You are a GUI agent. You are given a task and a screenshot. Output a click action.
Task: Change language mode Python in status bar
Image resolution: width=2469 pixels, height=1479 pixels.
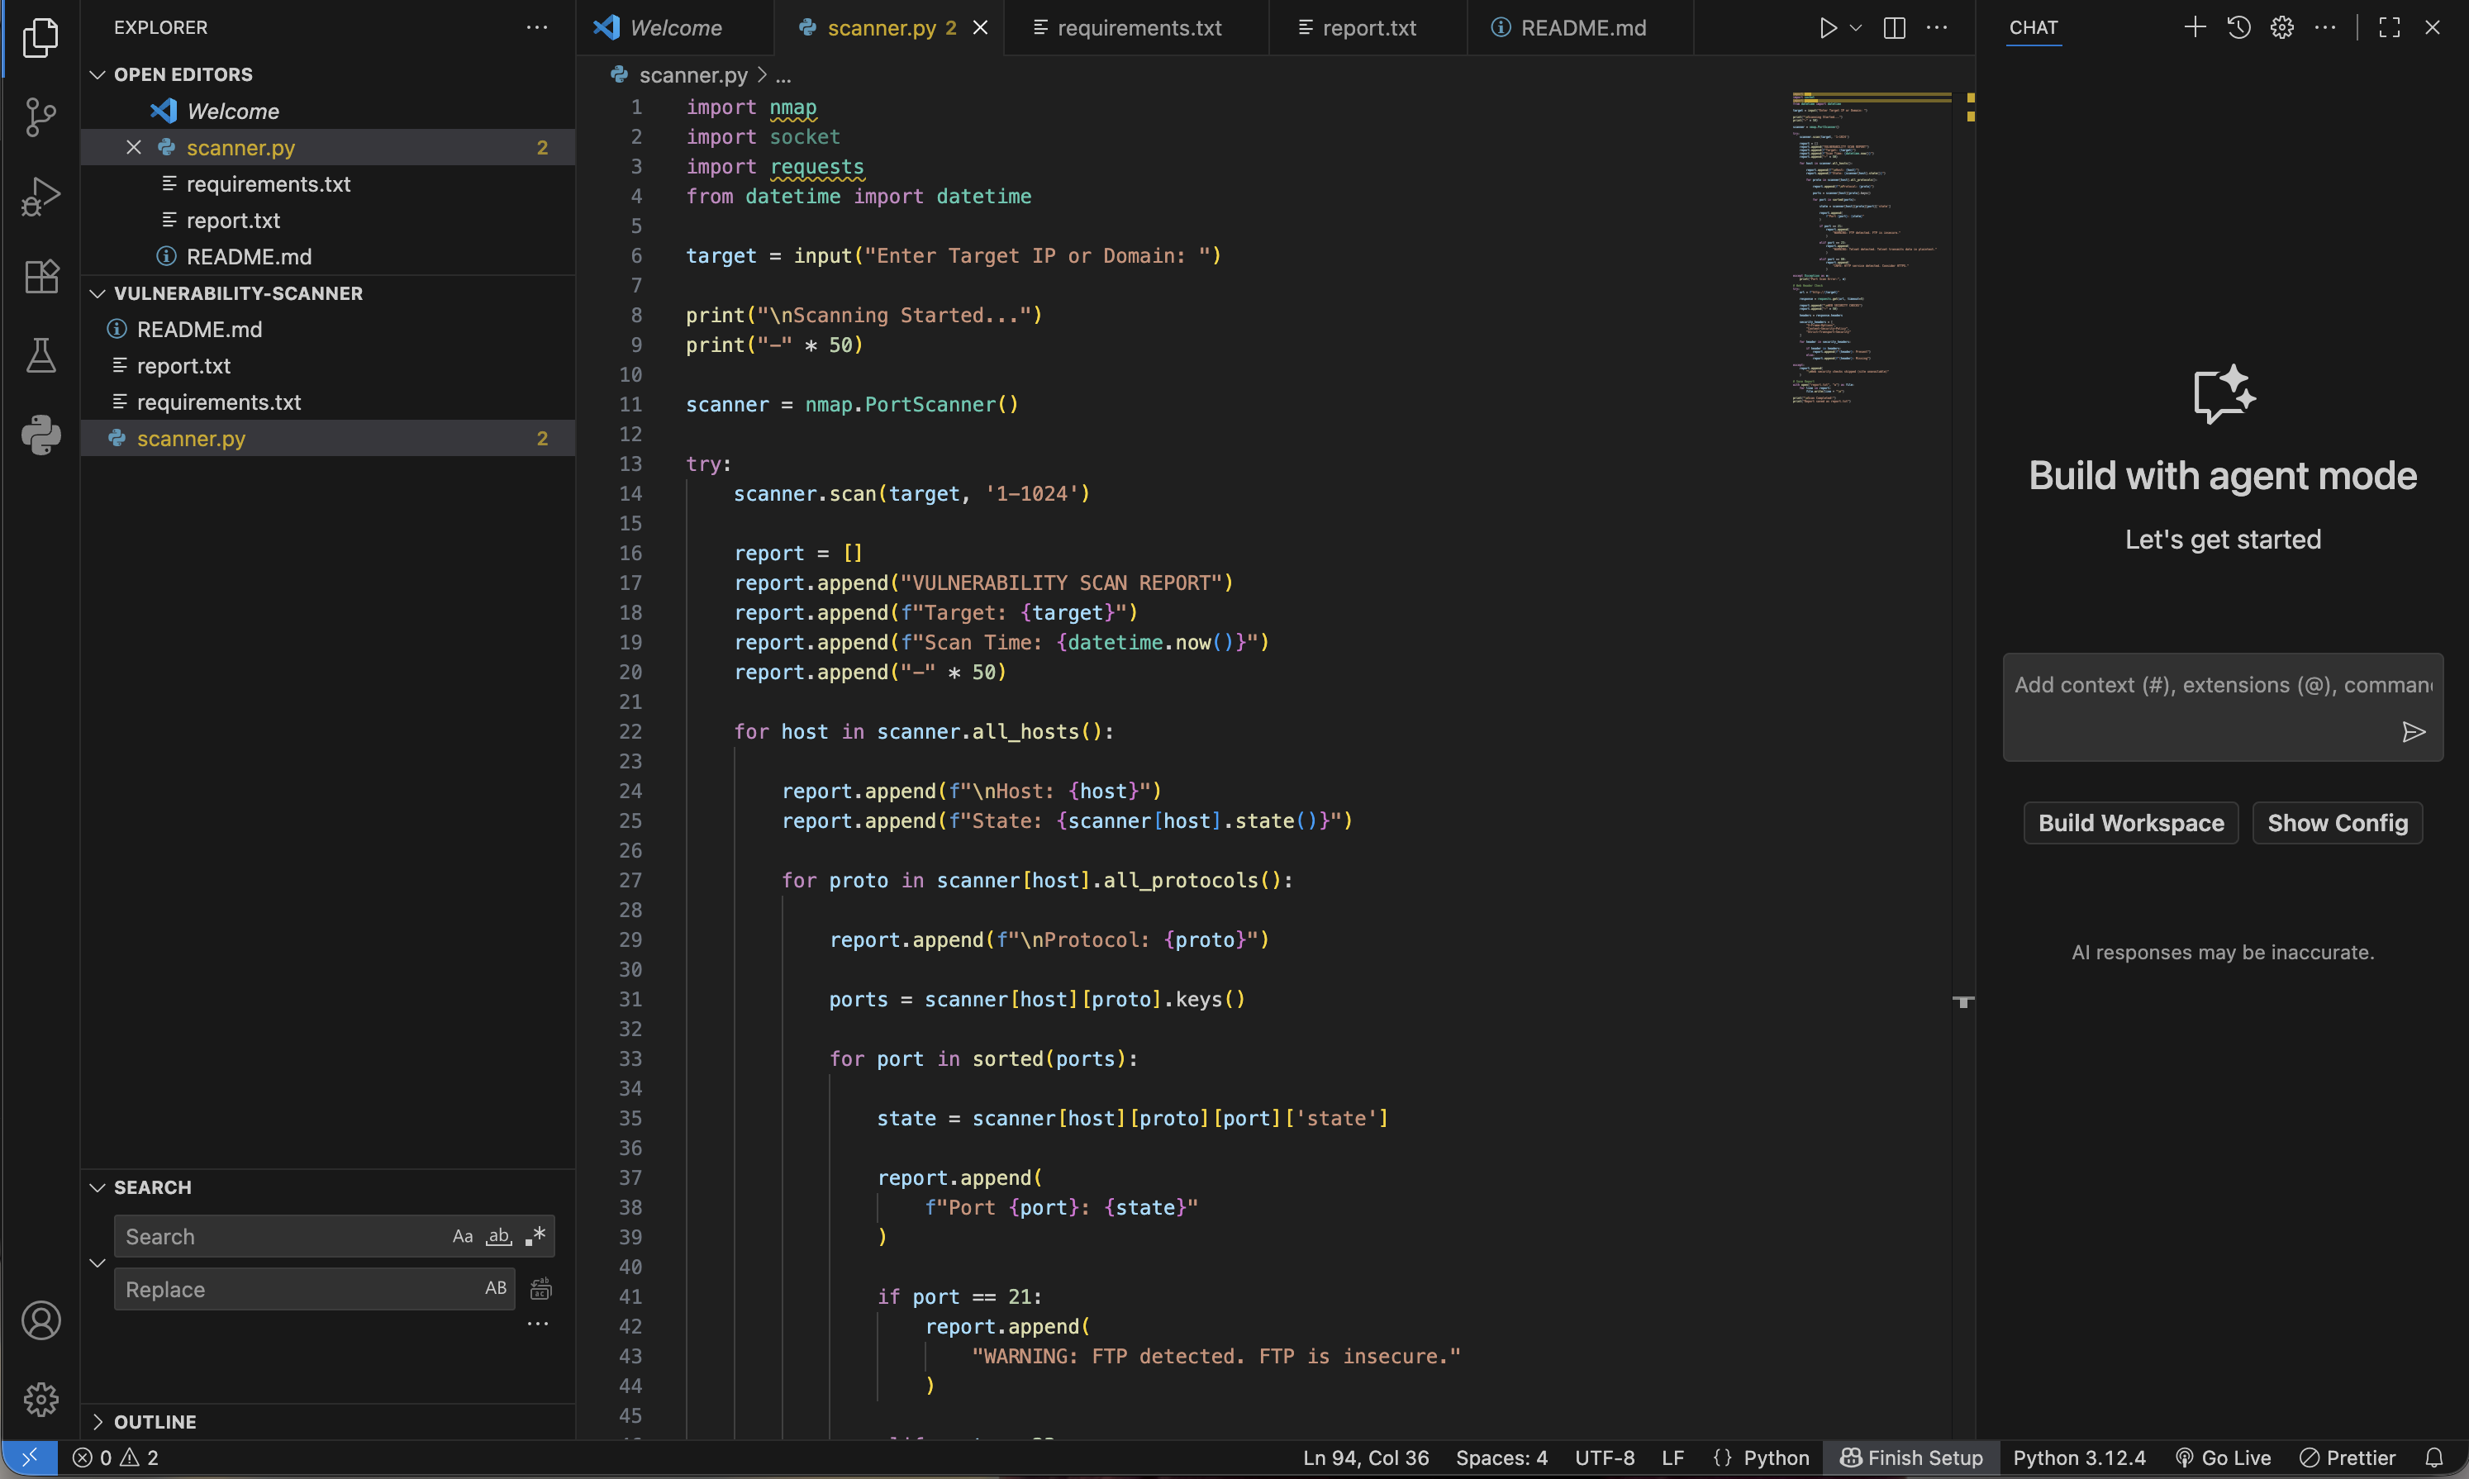click(x=1777, y=1457)
